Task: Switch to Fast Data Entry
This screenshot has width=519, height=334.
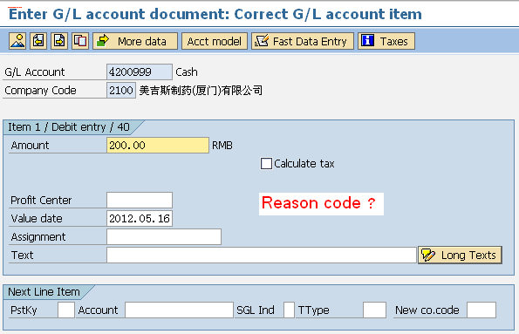Action: 303,41
